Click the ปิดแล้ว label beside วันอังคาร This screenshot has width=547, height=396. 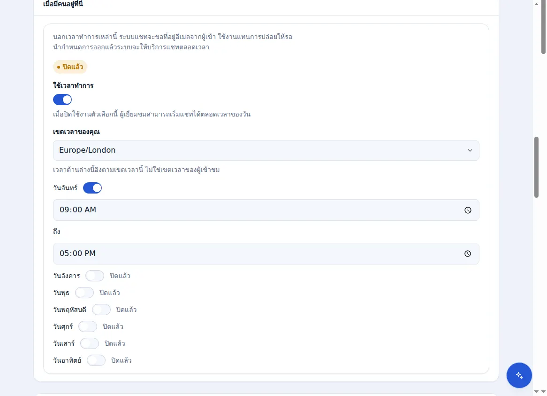click(x=120, y=276)
